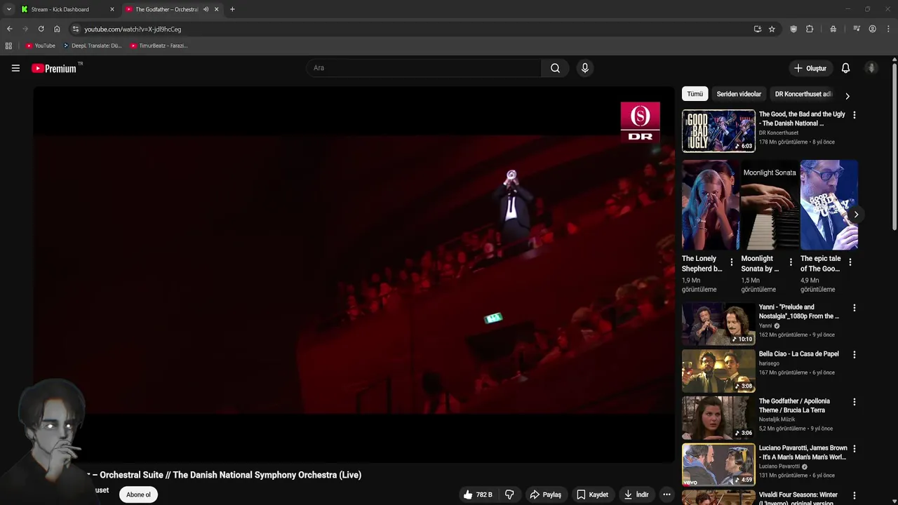Screen dimensions: 898x505
Task: Open Nostaljik Müzik channel name
Action: (777, 419)
